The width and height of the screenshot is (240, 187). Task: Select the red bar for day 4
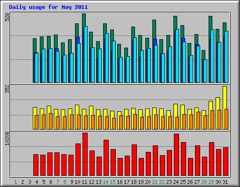(36, 165)
